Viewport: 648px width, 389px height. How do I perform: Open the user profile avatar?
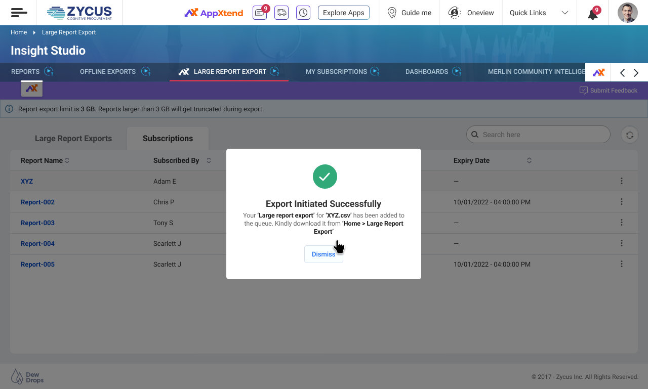(x=627, y=13)
